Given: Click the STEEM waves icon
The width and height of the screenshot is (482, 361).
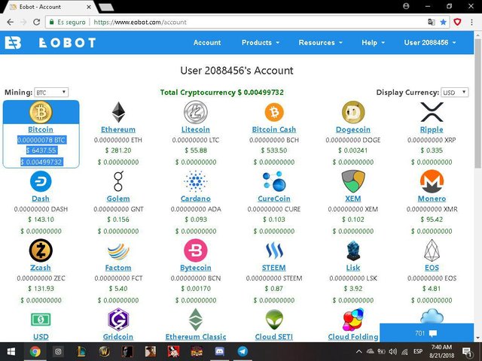Looking at the screenshot, I should (x=274, y=250).
